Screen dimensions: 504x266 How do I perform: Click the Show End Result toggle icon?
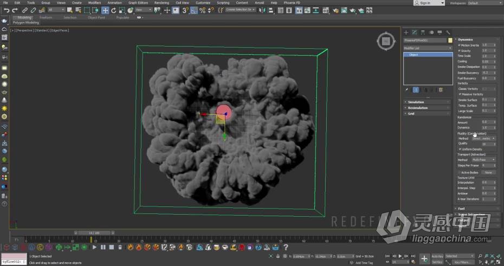pyautogui.click(x=416, y=90)
